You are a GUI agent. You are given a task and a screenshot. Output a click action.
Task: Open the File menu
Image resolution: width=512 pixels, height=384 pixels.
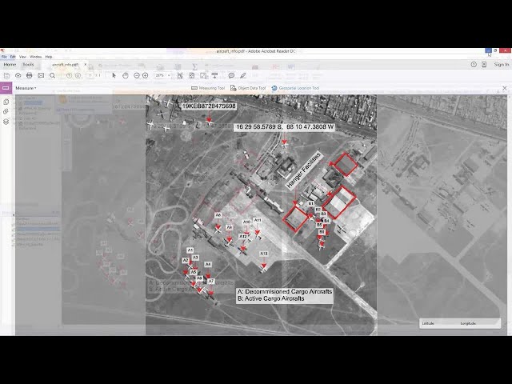4,57
